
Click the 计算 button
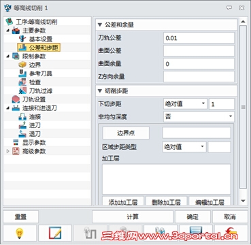[x=133, y=217]
